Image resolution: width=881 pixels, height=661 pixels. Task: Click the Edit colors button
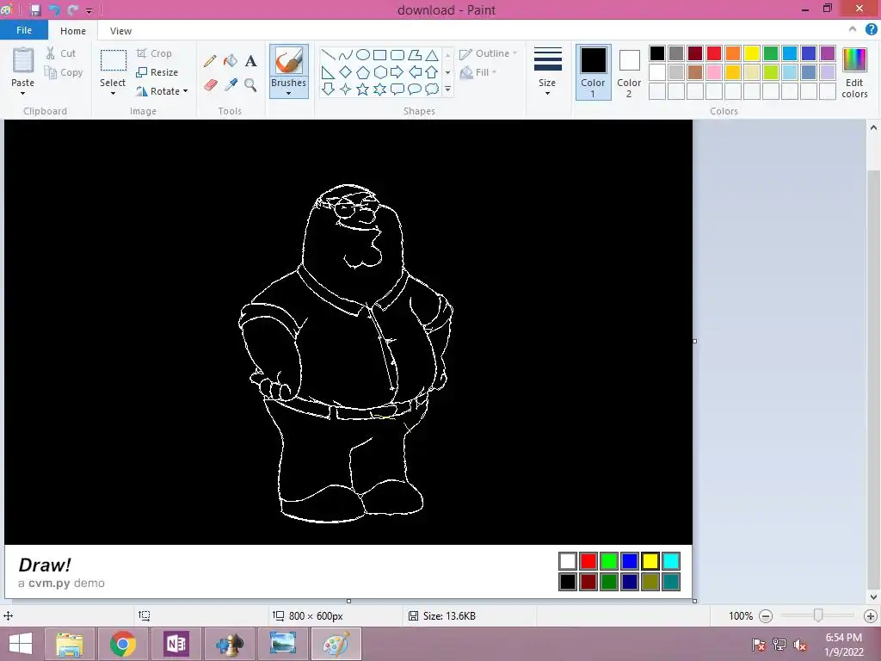[854, 73]
